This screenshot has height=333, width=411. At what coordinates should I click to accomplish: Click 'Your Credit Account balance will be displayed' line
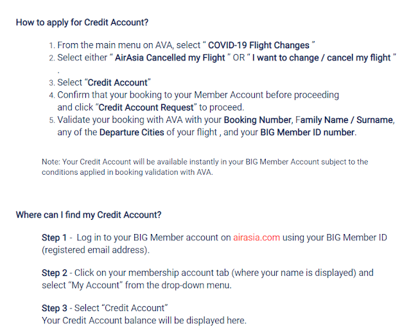click(144, 321)
